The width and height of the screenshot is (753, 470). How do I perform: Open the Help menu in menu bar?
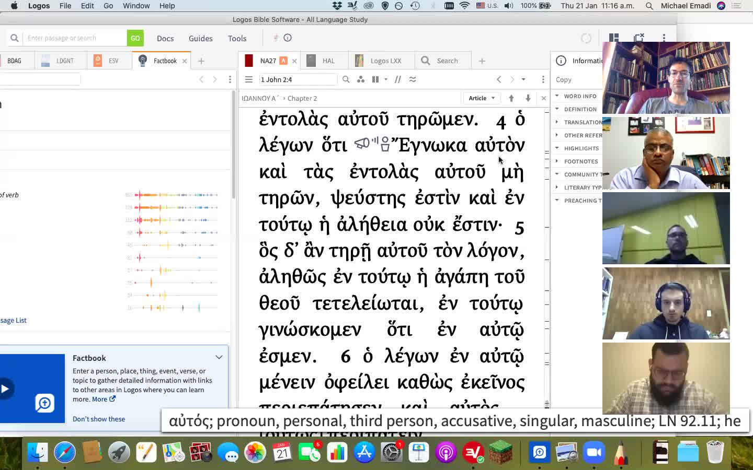[x=167, y=6]
